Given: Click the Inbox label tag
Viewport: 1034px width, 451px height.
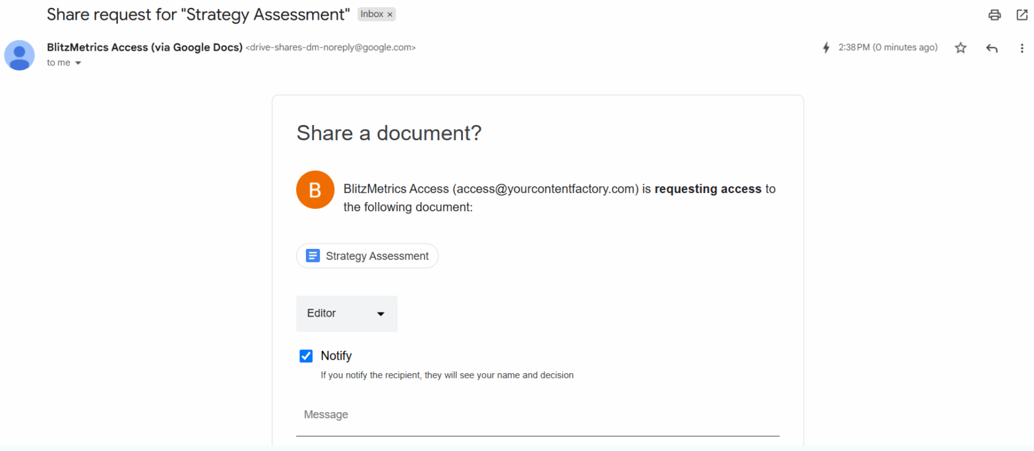Looking at the screenshot, I should click(x=371, y=14).
